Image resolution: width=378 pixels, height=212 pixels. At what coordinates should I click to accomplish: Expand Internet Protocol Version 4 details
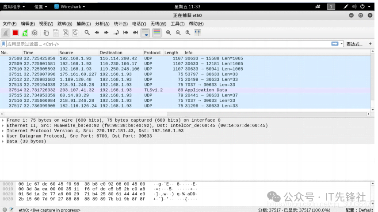[x=3, y=131]
